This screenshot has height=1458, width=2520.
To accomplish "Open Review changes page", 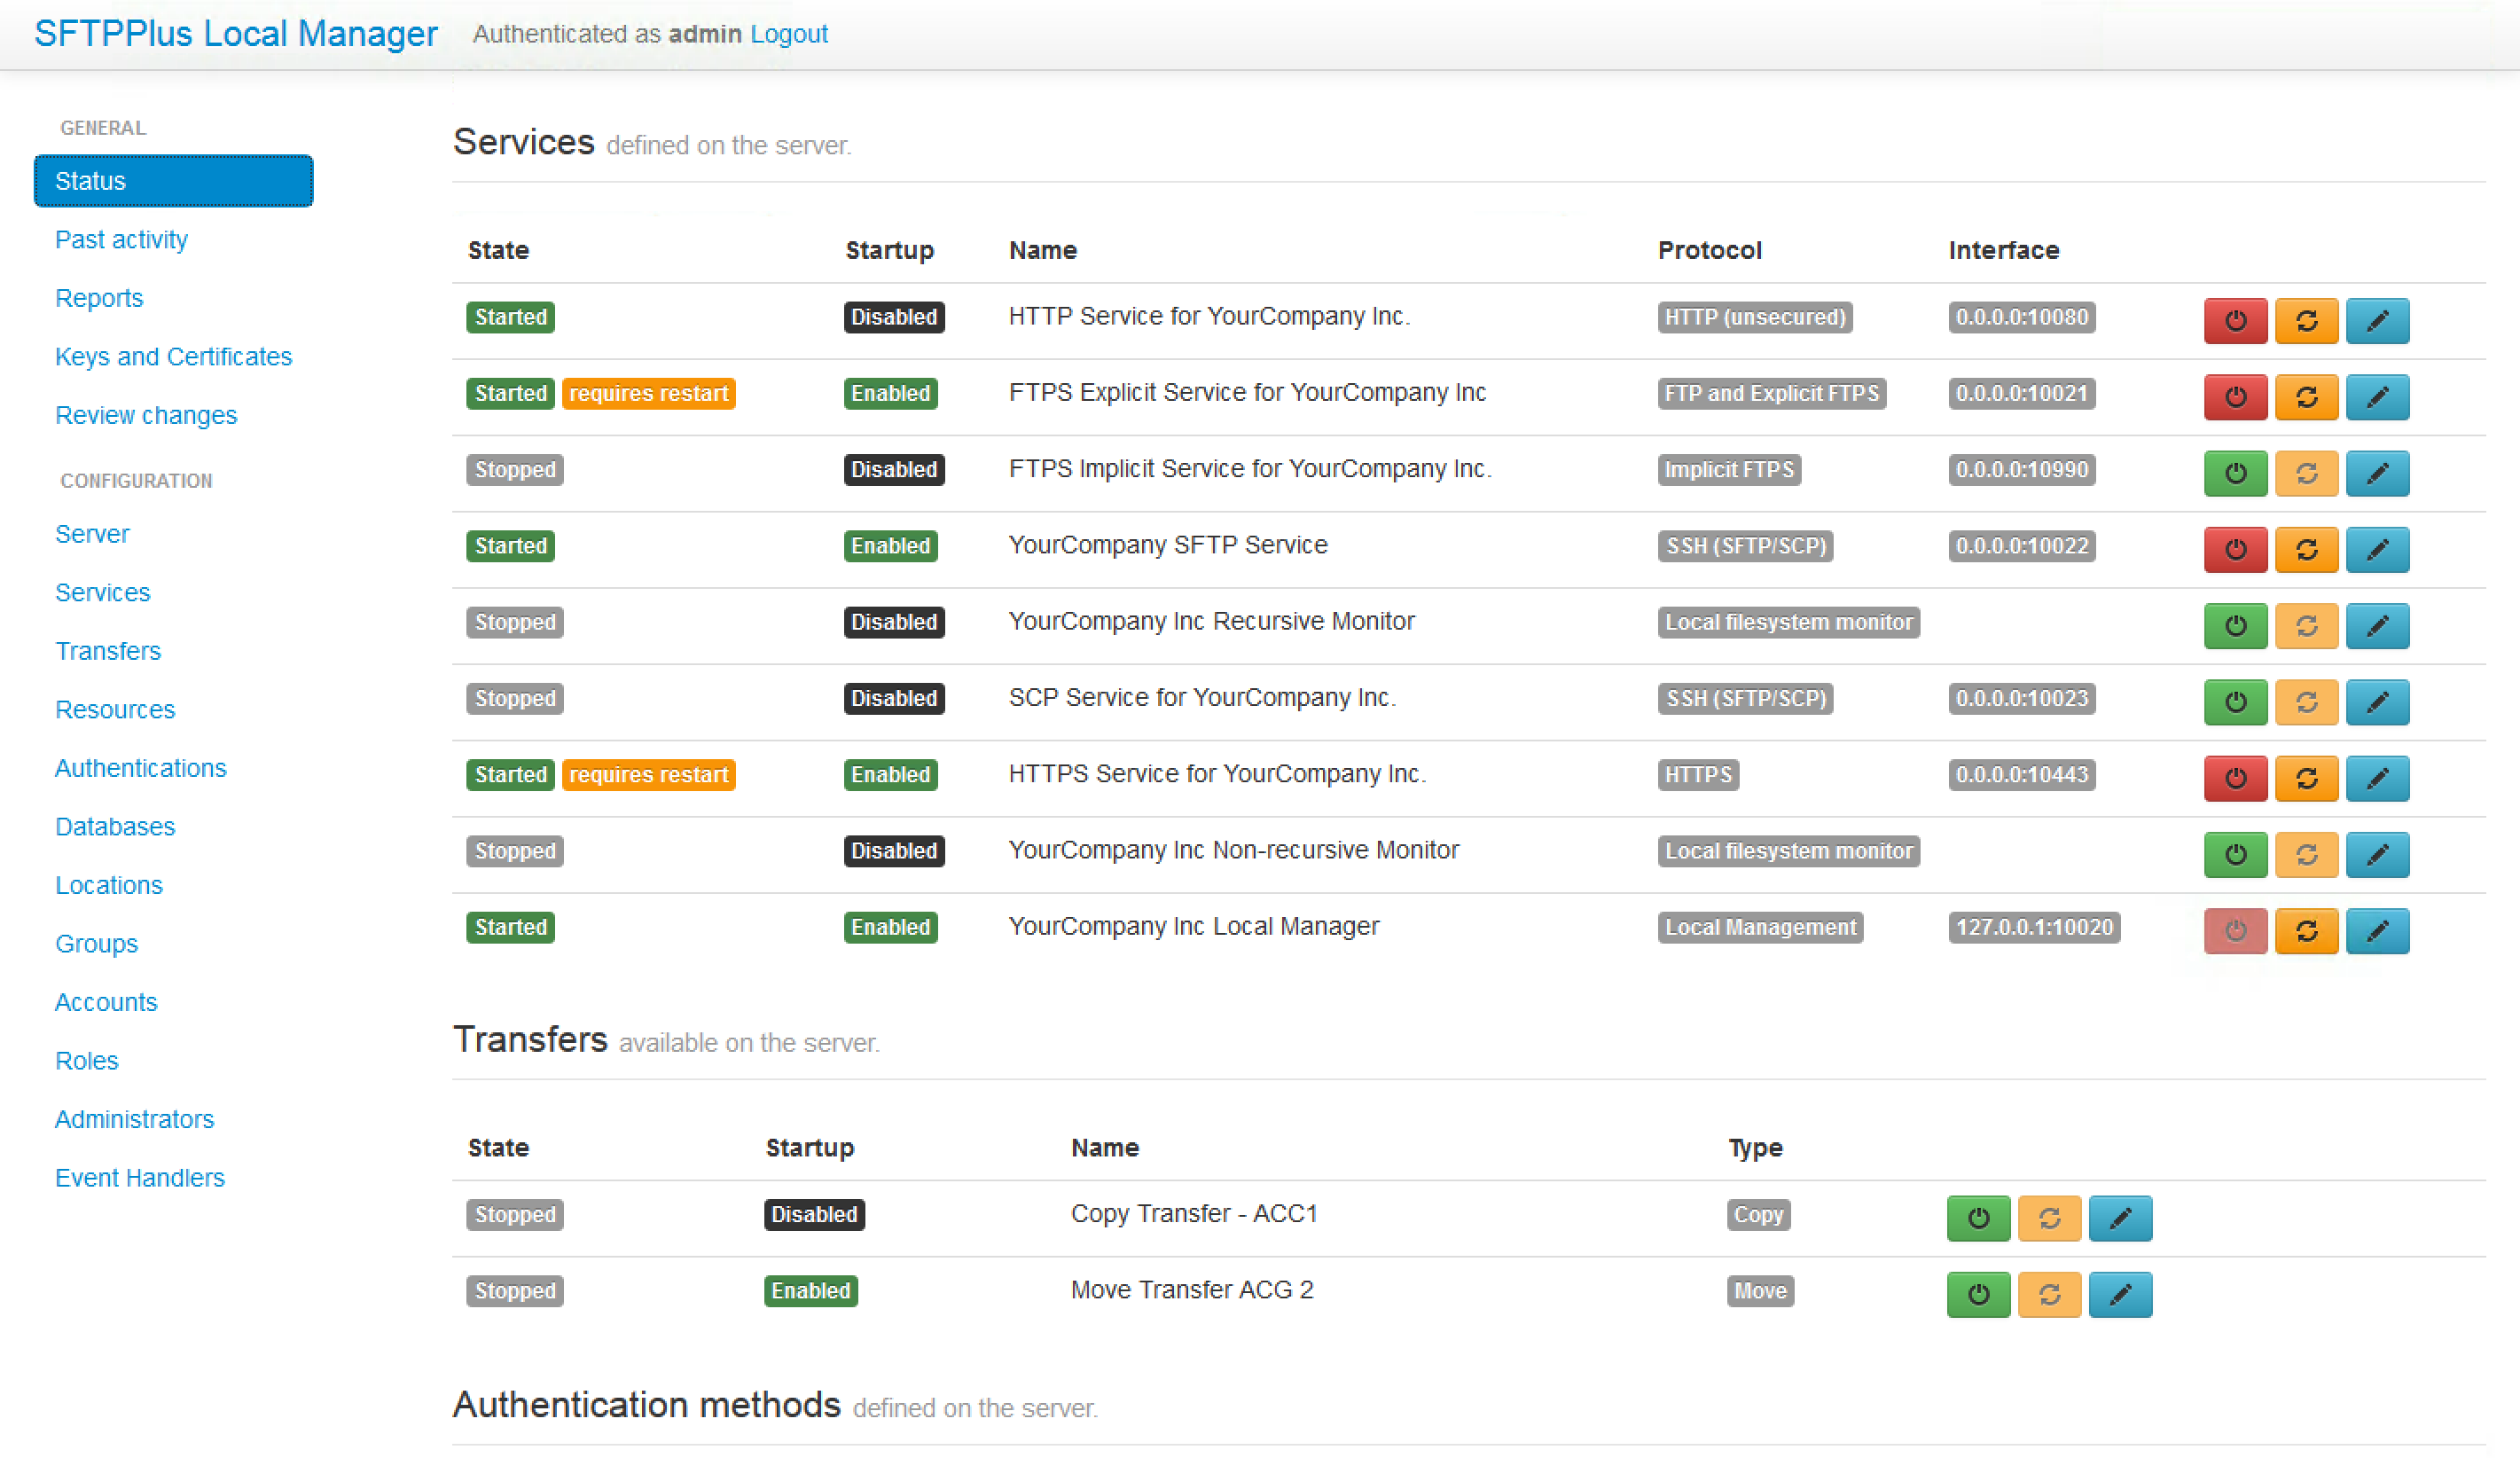I will [x=146, y=415].
